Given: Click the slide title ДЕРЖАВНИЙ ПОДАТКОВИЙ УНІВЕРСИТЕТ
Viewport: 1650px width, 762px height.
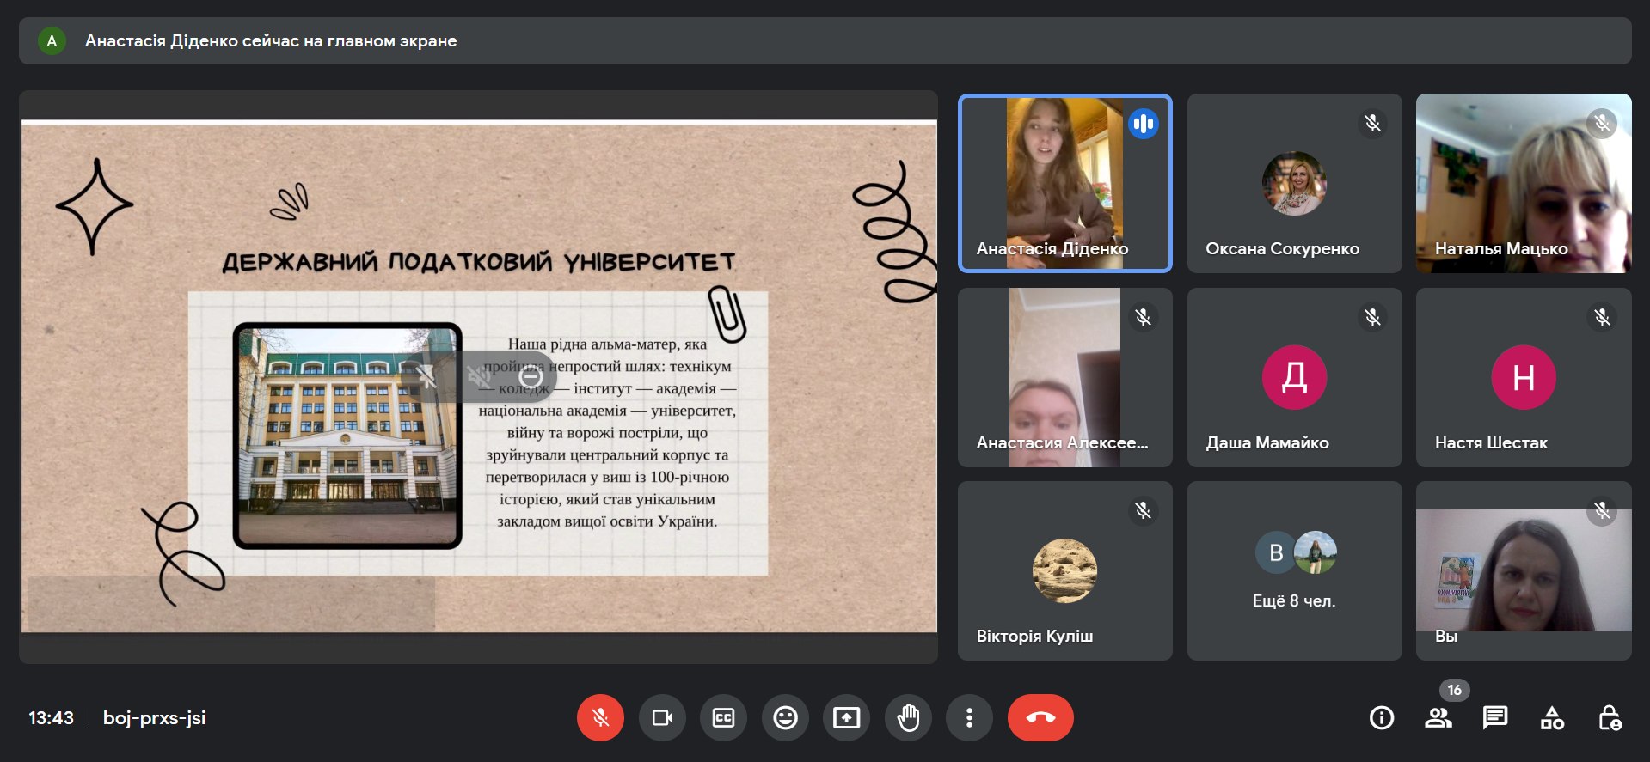Looking at the screenshot, I should (479, 261).
